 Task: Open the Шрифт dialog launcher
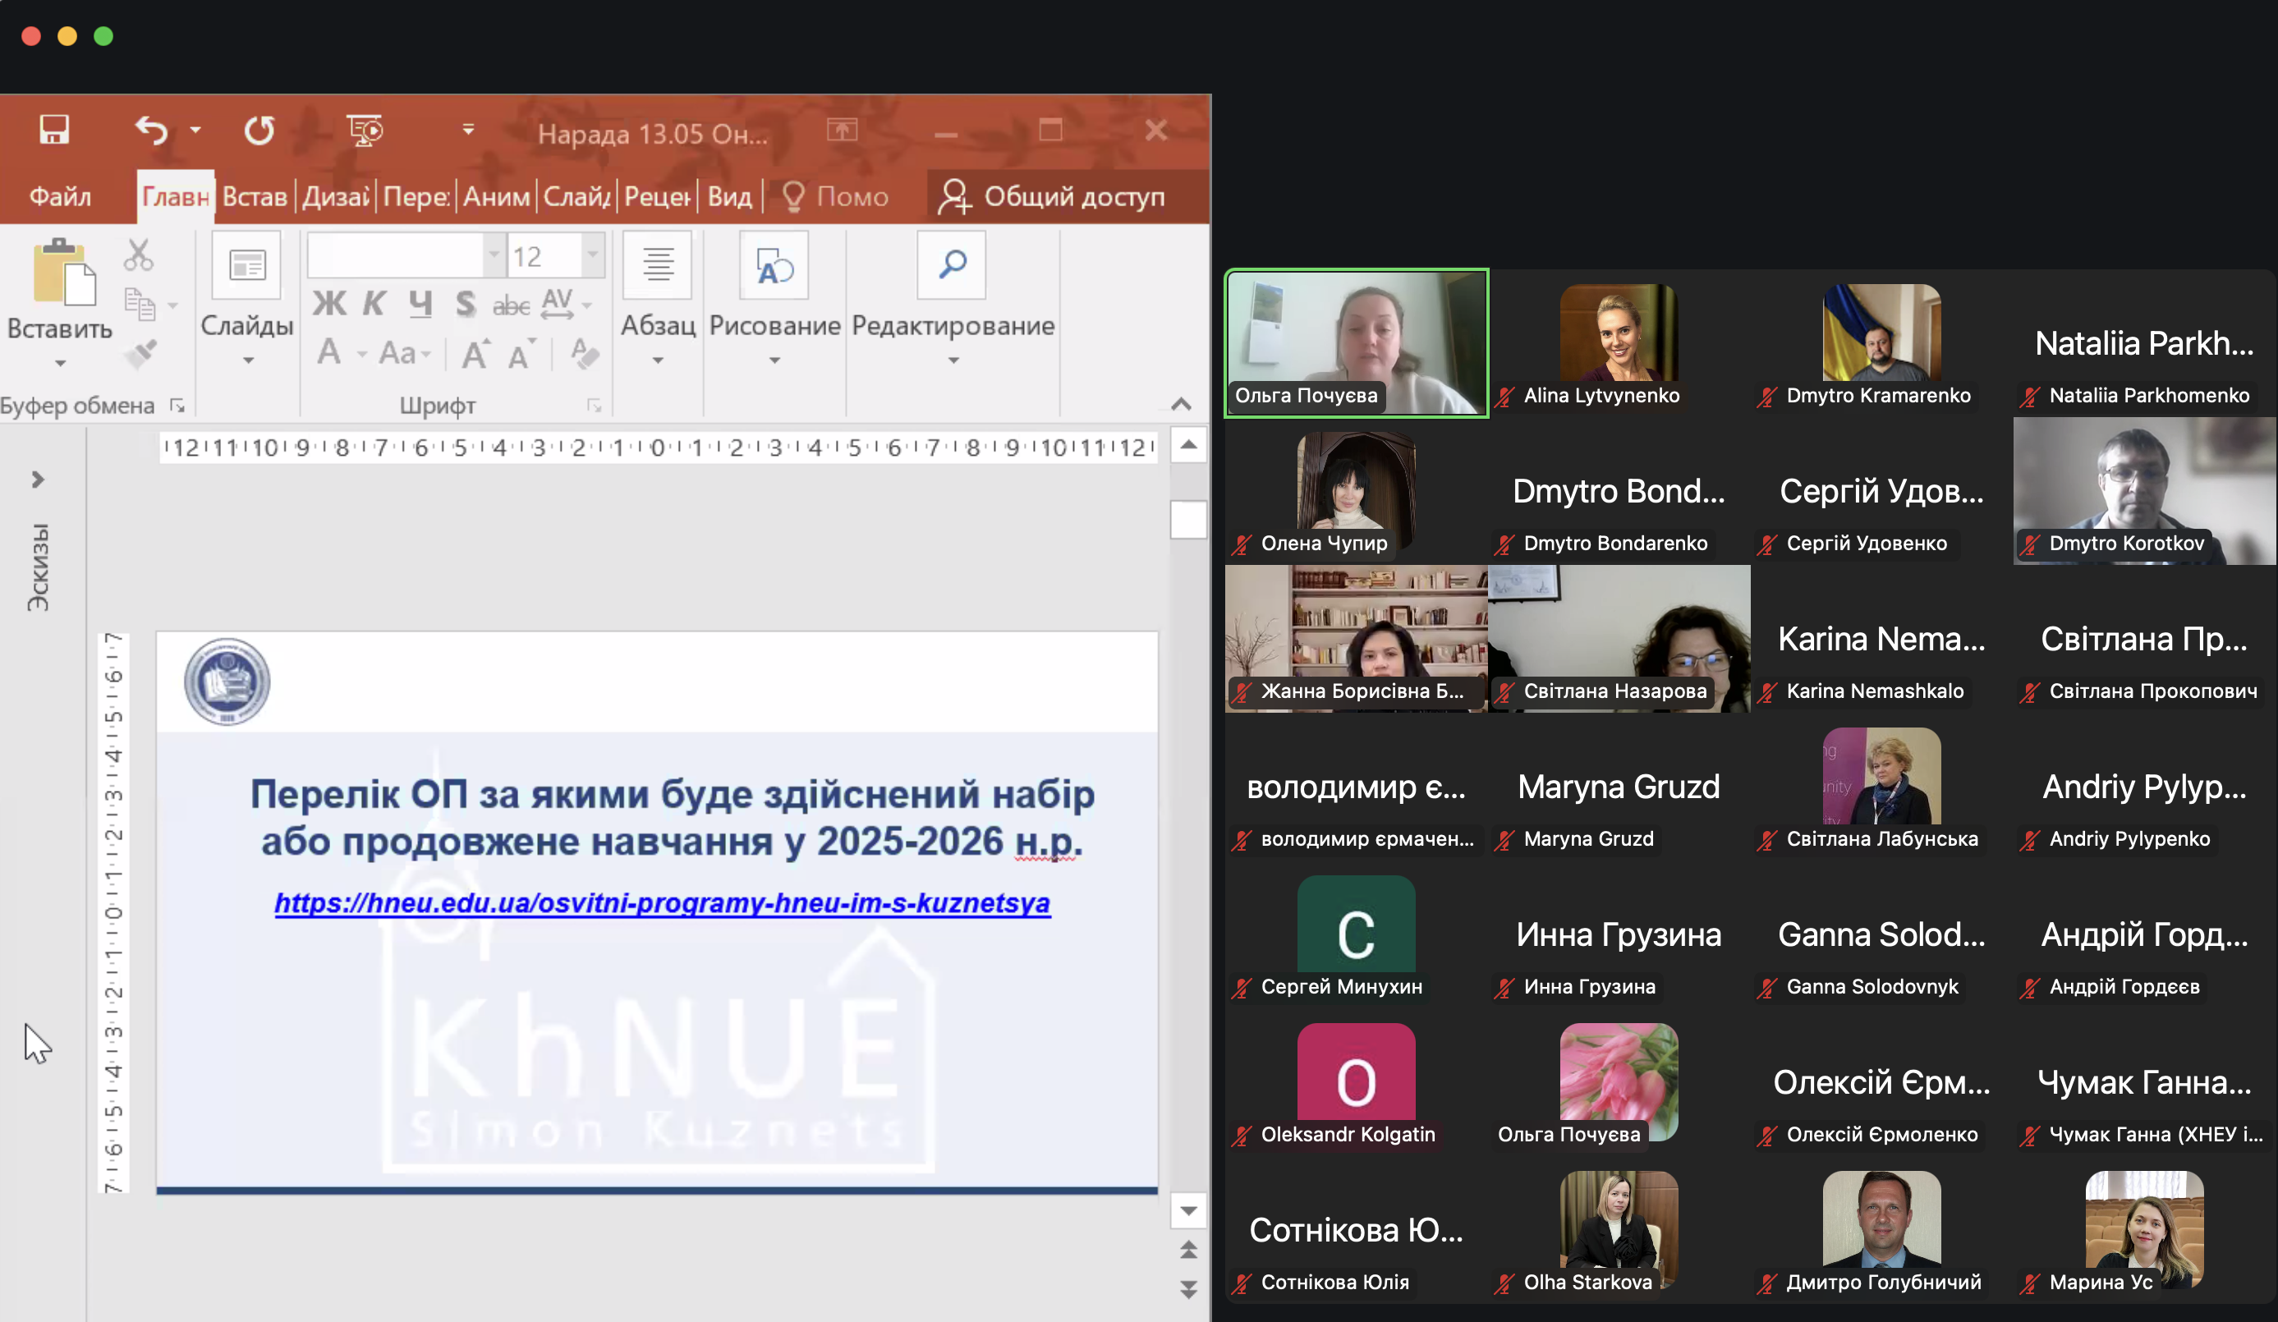point(594,406)
